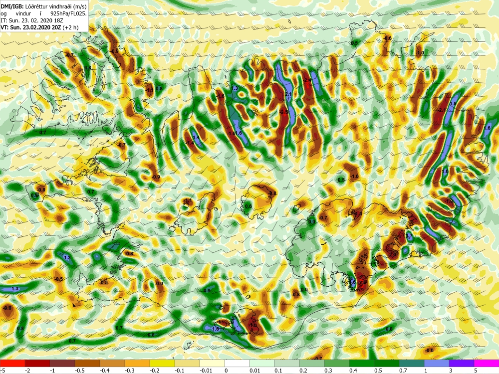Pick the light gray-green swatch for 0.1 to 0.2
Image resolution: width=499 pixels, height=374 pixels.
pyautogui.click(x=287, y=364)
